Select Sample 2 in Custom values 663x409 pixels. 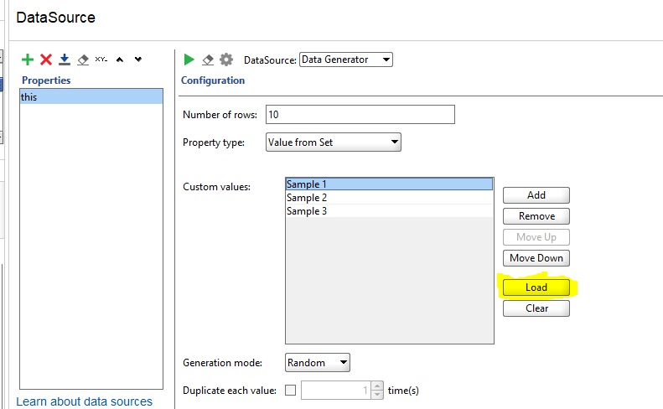click(x=389, y=198)
